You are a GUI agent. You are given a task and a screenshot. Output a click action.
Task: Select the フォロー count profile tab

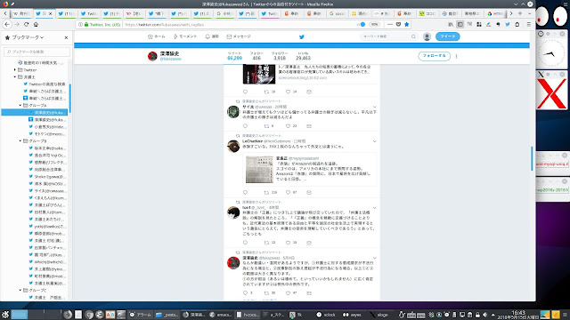[256, 56]
